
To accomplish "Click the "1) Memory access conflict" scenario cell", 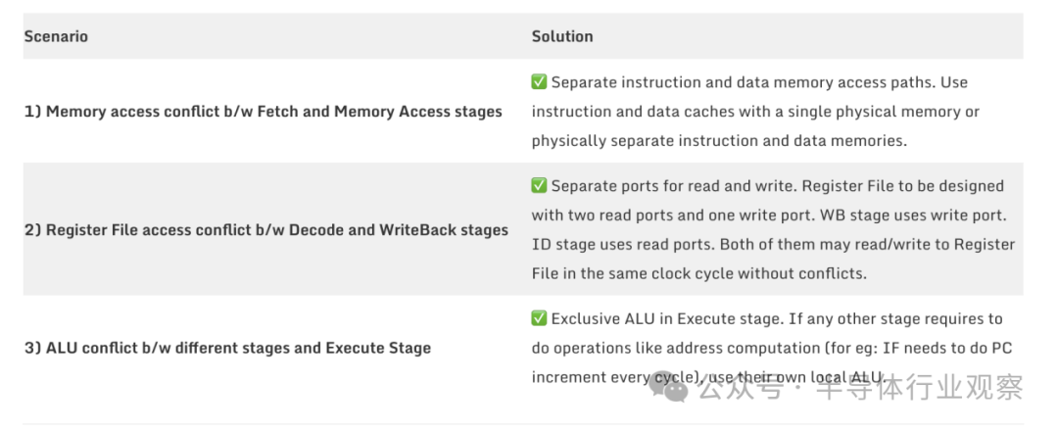I will pyautogui.click(x=264, y=112).
